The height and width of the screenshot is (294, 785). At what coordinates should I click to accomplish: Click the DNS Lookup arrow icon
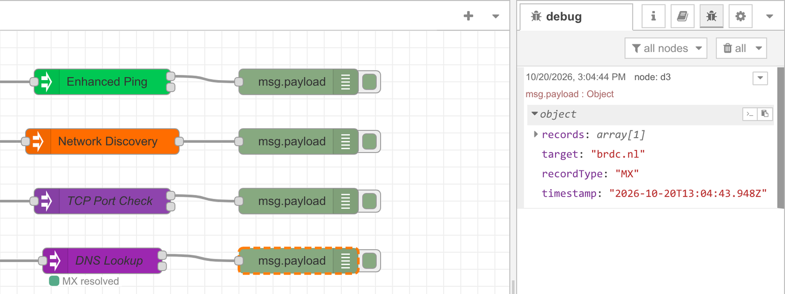coord(55,261)
